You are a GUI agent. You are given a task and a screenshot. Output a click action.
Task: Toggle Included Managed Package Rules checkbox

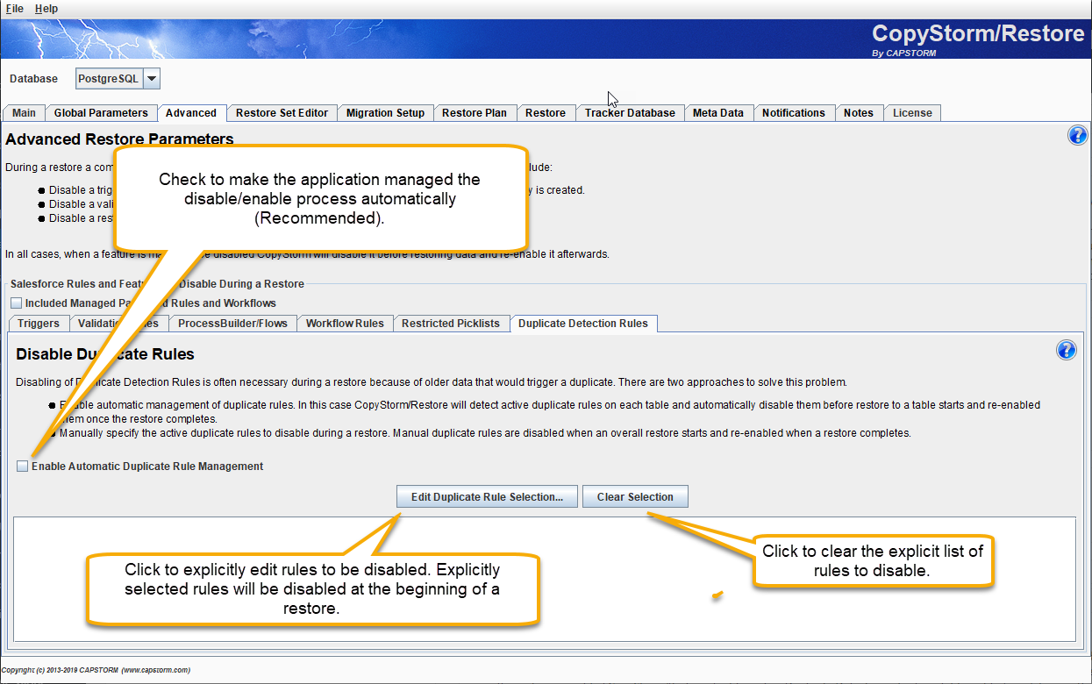click(x=16, y=303)
